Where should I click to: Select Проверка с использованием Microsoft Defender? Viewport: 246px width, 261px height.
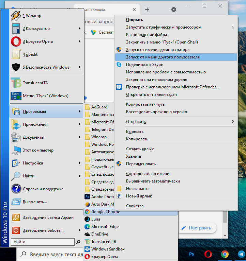pos(176,87)
